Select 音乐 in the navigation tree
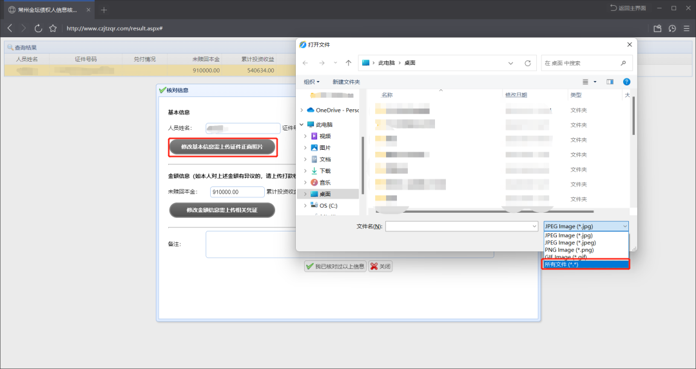Image resolution: width=696 pixels, height=369 pixels. [x=325, y=182]
